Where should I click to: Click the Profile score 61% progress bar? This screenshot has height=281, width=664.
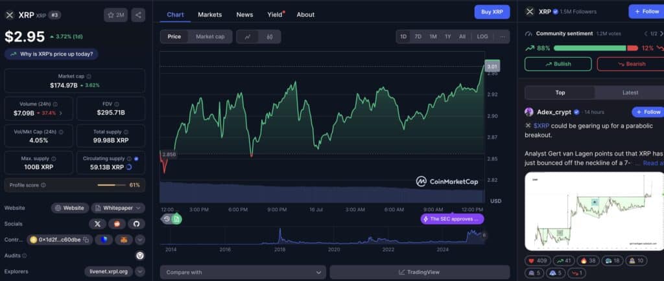[112, 185]
